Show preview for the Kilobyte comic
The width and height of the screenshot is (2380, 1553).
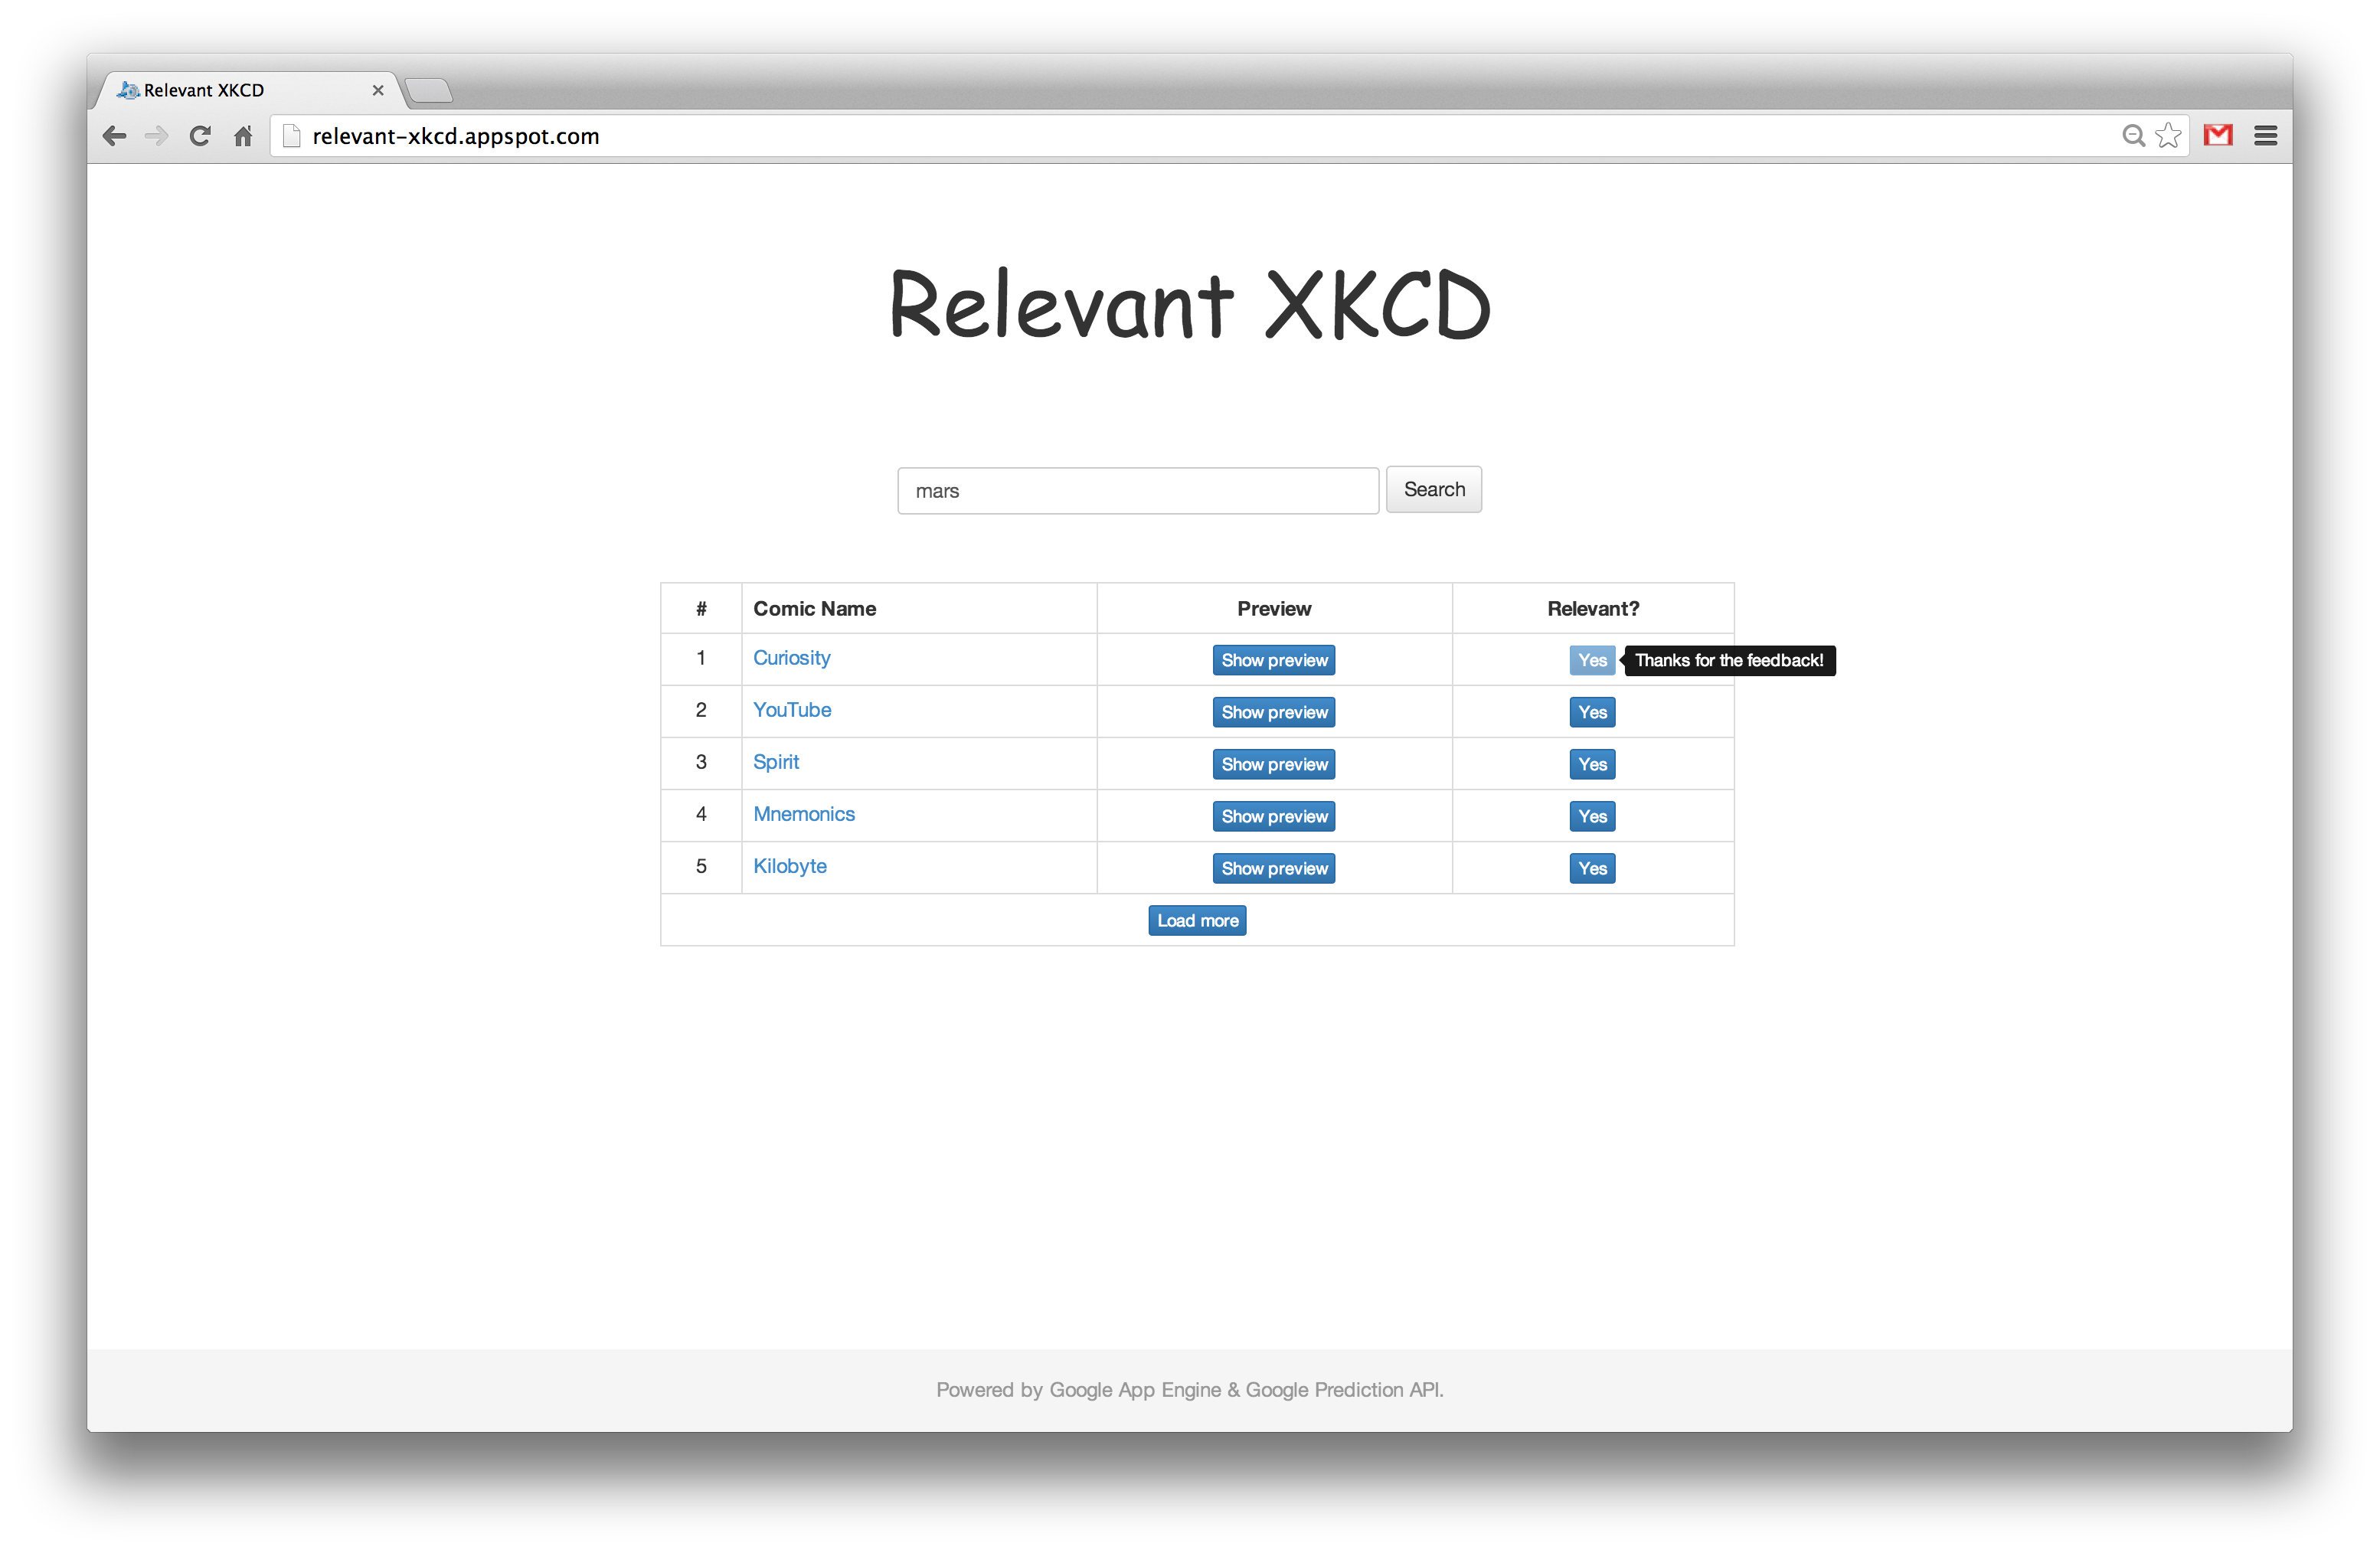[x=1273, y=868]
